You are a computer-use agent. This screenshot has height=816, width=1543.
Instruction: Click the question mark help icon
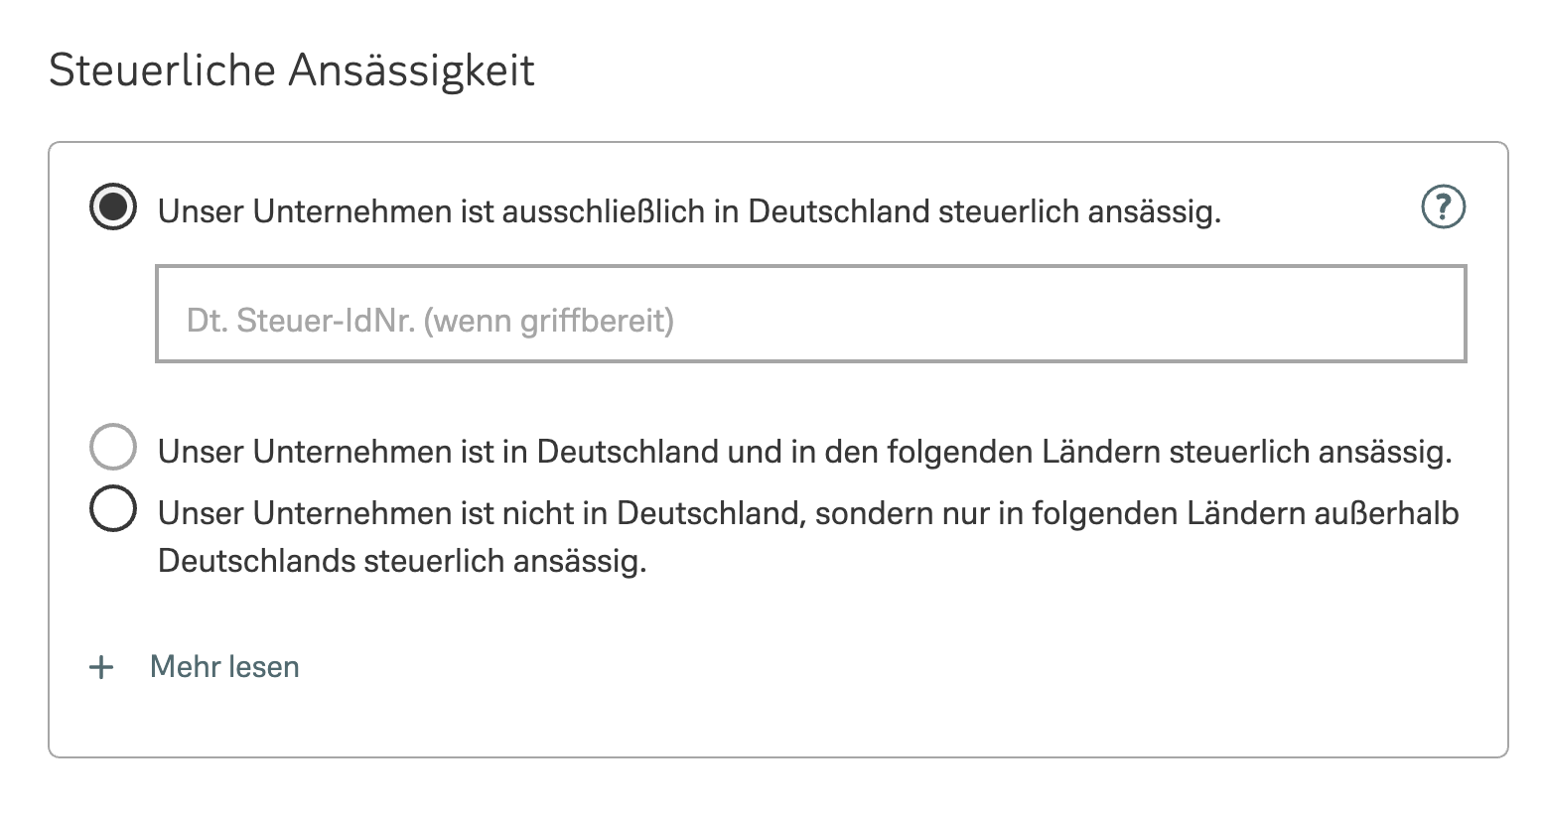[1443, 207]
